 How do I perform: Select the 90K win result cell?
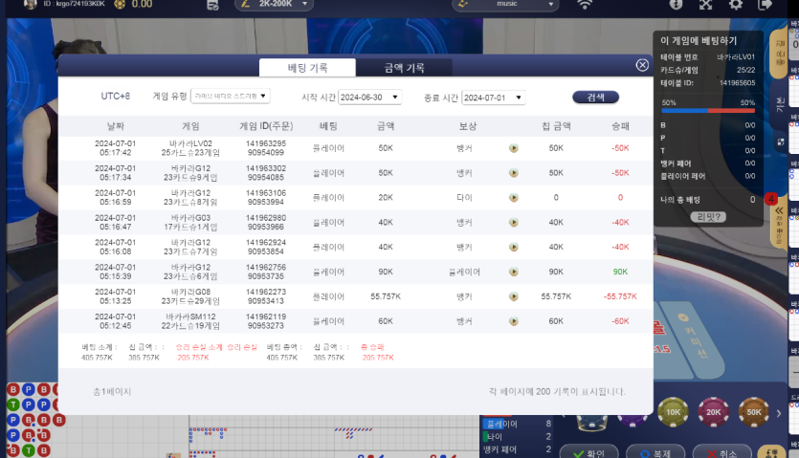click(x=620, y=273)
